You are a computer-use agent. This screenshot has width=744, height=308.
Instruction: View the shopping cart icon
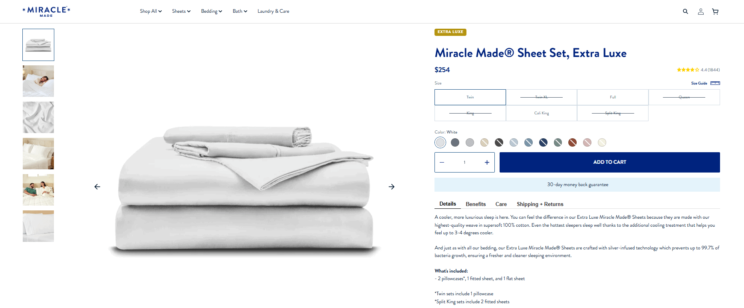715,12
